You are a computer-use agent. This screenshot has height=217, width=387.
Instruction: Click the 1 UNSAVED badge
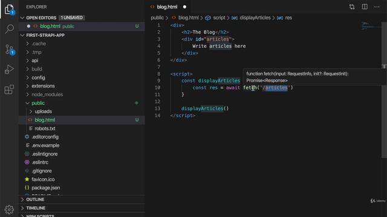click(72, 17)
